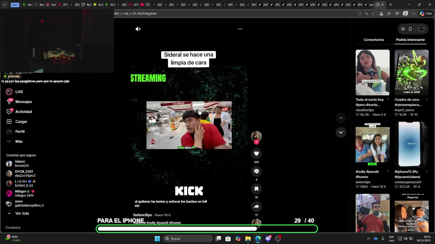The image size is (435, 244).
Task: Add this page to favorites with the star
Action: 373,14
